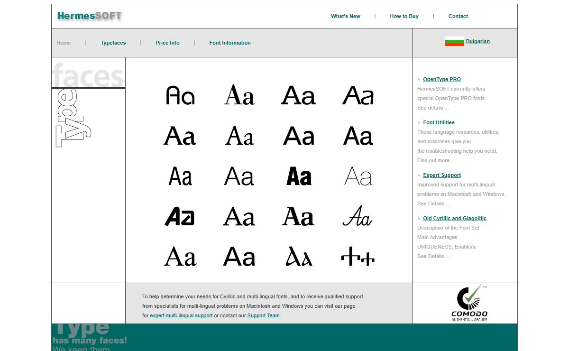The height and width of the screenshot is (351, 569).
Task: Open the Expert Support link
Action: click(442, 175)
